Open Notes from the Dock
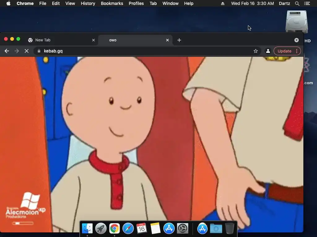Screen dimensions: 317x237 pos(155,229)
